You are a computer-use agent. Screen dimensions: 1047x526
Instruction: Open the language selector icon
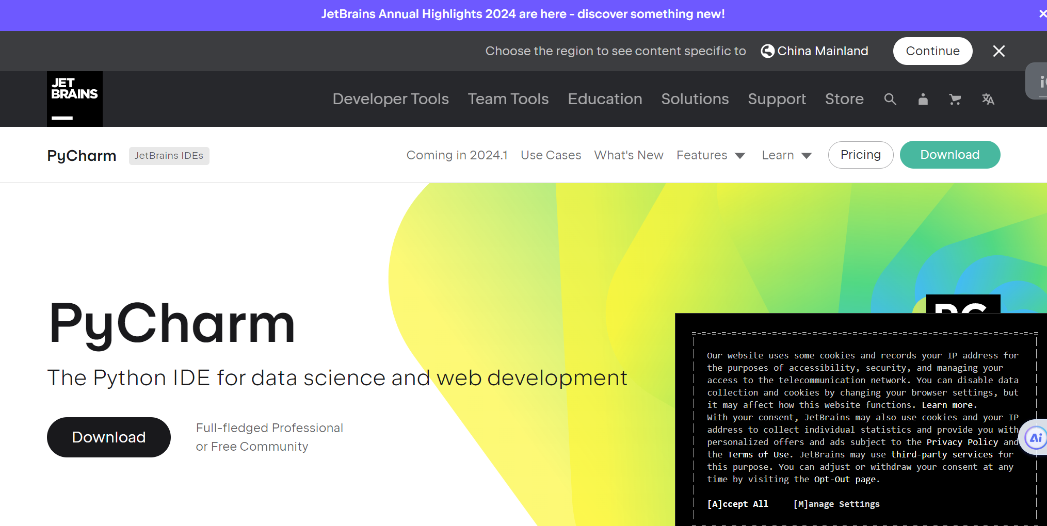(x=988, y=99)
